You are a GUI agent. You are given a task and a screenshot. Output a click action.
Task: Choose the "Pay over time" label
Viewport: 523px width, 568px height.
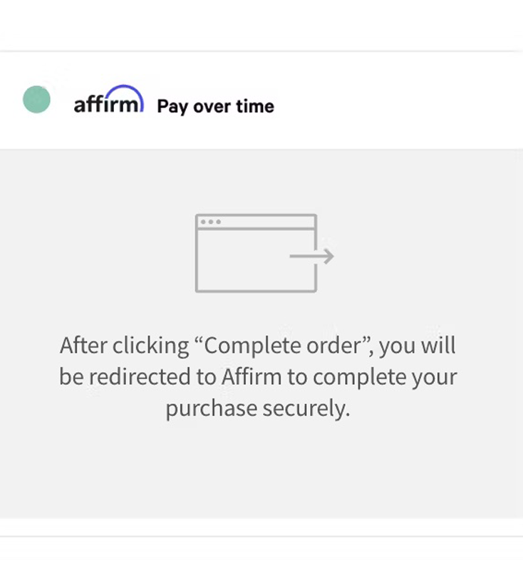tap(215, 106)
